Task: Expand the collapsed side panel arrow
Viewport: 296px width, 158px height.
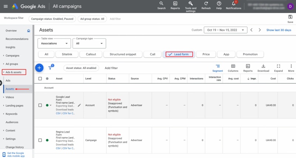Action: point(1,83)
